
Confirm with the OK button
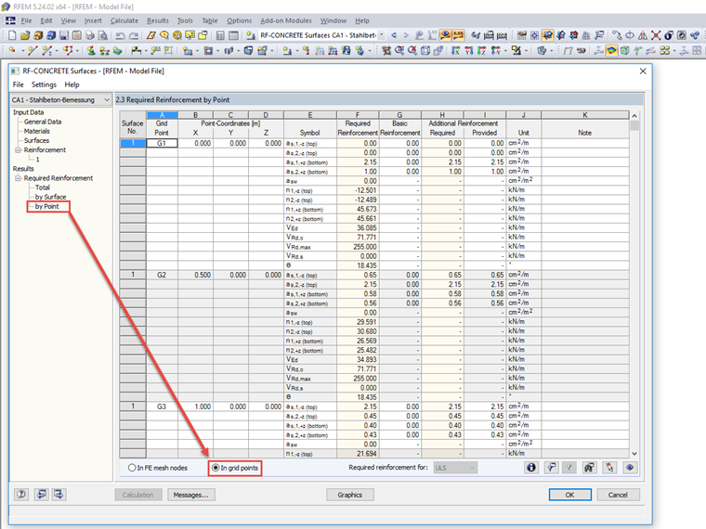pyautogui.click(x=570, y=495)
